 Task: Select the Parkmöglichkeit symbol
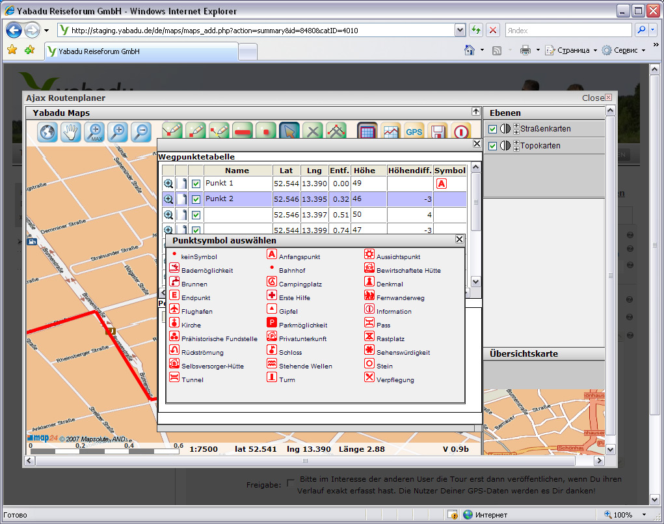[x=272, y=323]
